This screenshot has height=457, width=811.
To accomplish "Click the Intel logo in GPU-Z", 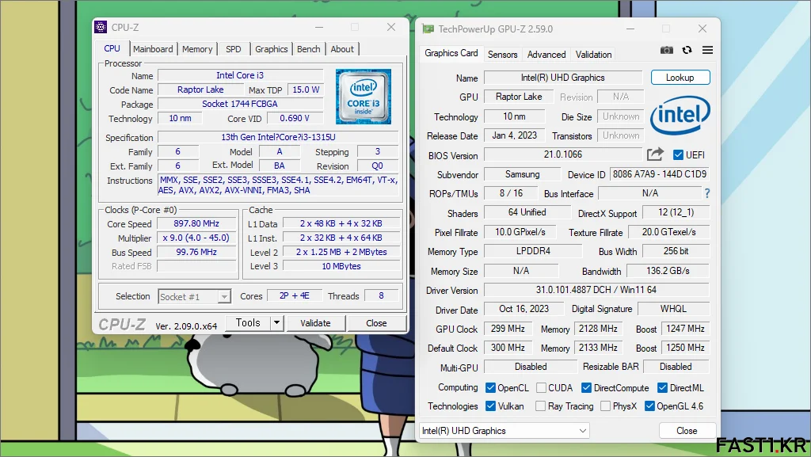I will pos(680,115).
